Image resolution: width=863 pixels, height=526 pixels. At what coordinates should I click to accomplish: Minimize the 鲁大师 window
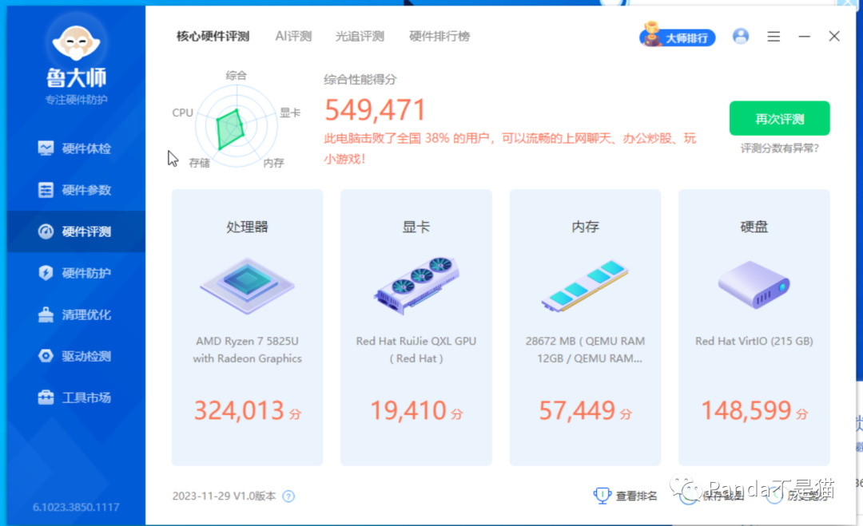click(804, 36)
